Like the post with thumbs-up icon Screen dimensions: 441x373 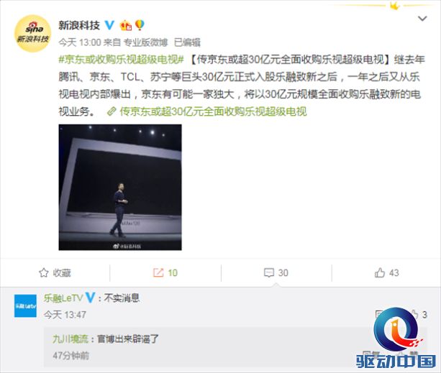[x=380, y=272]
